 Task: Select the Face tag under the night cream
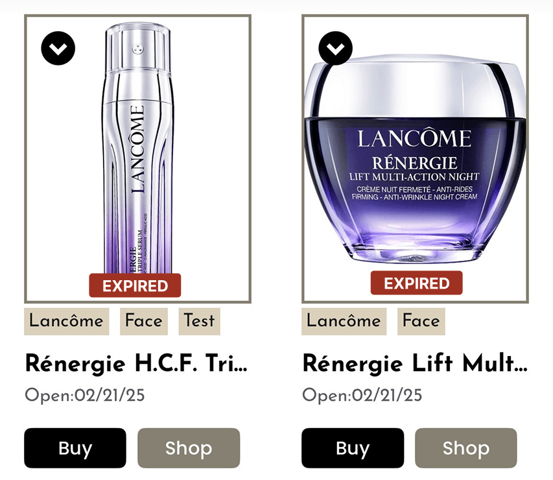click(x=421, y=321)
